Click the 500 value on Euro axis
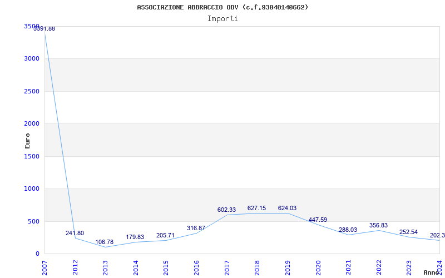This screenshot has height=278, width=445. (x=33, y=221)
